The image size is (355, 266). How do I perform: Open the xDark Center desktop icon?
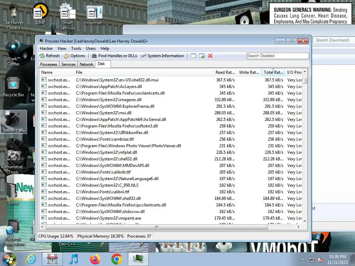(13, 53)
